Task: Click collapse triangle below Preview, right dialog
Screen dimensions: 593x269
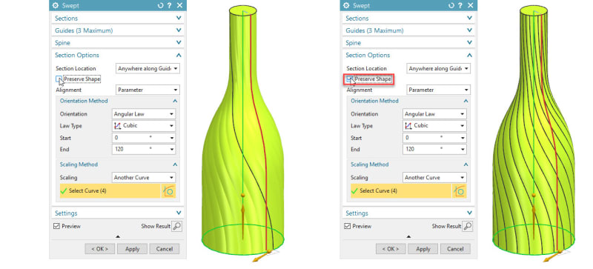Action: [x=408, y=236]
